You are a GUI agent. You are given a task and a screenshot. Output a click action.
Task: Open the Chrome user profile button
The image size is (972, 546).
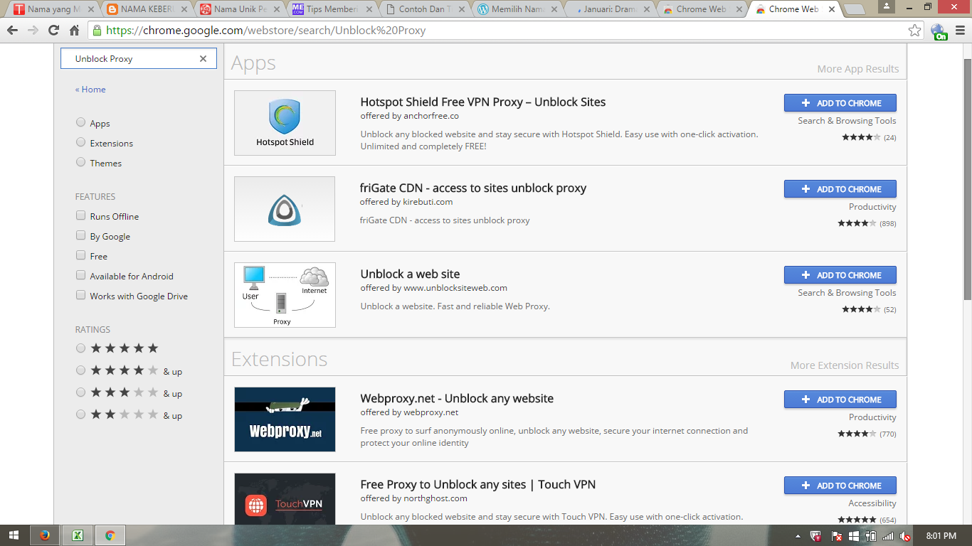coord(887,7)
